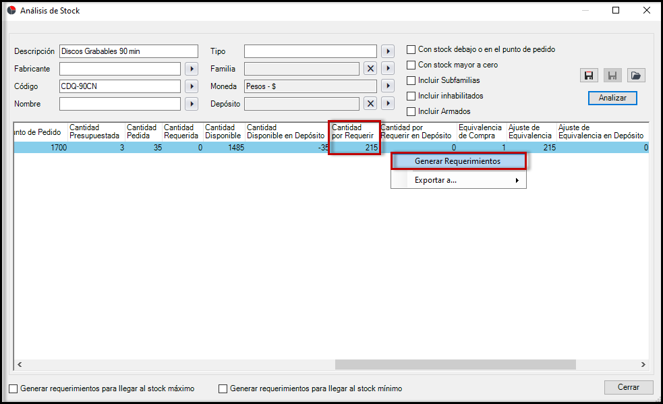The image size is (663, 404).
Task: Expand the Exportar a... submenu arrow
Action: tap(517, 180)
